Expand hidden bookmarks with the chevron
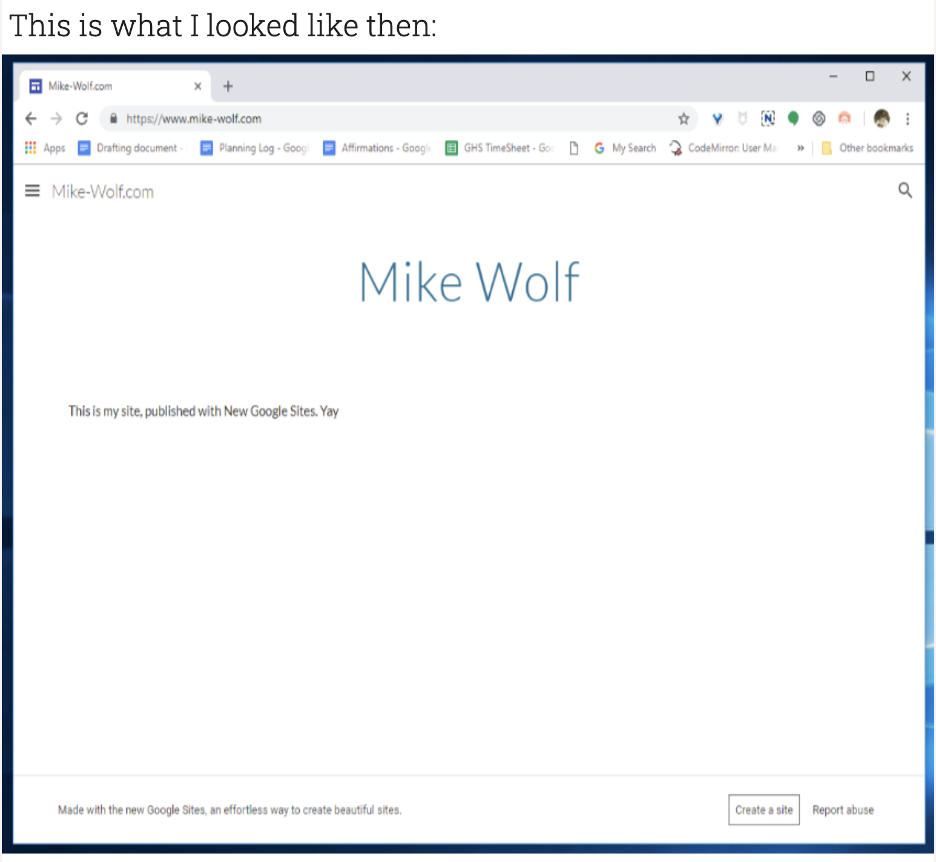 click(800, 148)
